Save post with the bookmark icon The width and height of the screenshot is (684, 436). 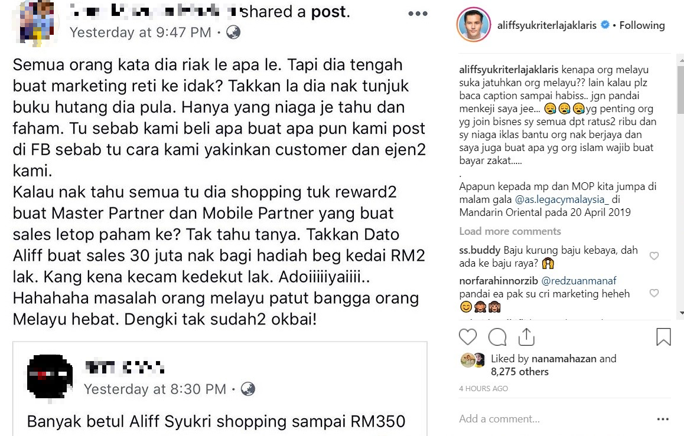(x=663, y=337)
